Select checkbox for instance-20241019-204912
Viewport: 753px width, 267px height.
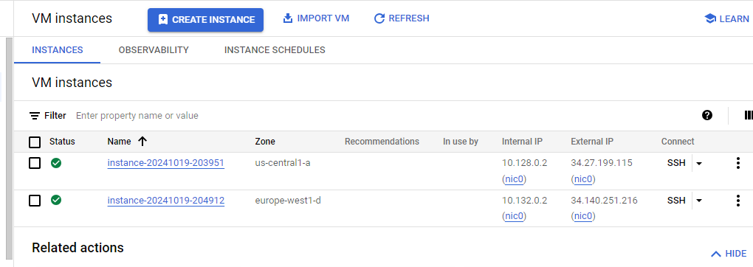[35, 201]
